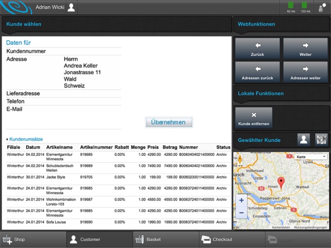
Task: Click article number 919705
Action: coord(86,177)
